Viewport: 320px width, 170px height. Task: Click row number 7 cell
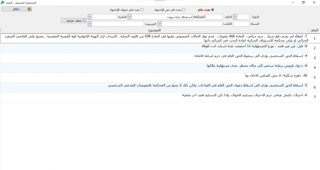[x=314, y=97]
